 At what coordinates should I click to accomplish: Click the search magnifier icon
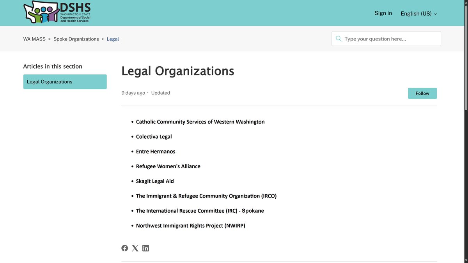point(339,39)
